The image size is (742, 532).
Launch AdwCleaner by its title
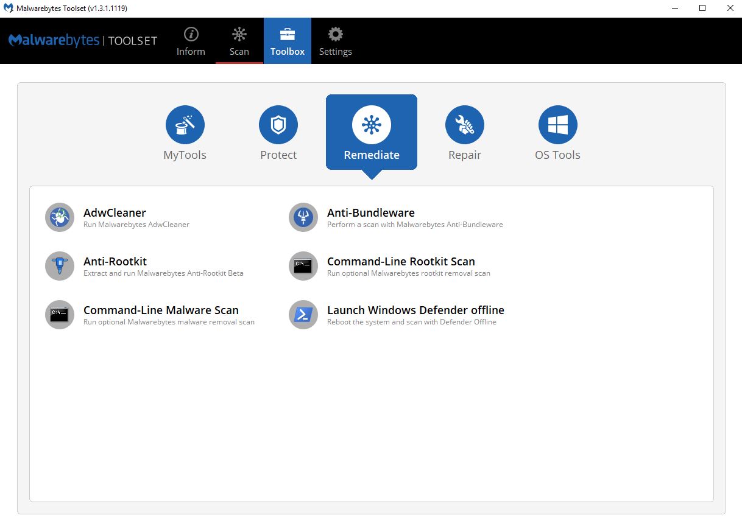pos(115,212)
